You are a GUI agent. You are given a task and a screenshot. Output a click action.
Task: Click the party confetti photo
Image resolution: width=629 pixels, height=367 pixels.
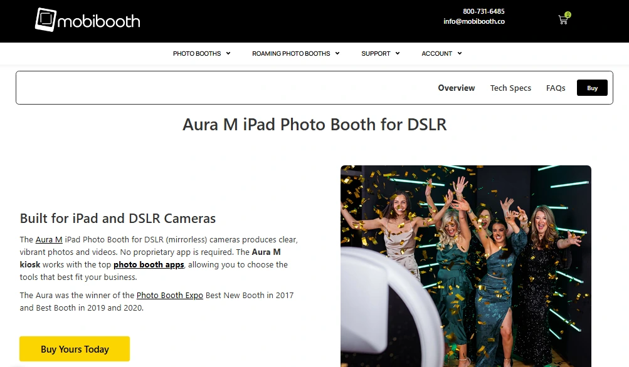(466, 266)
